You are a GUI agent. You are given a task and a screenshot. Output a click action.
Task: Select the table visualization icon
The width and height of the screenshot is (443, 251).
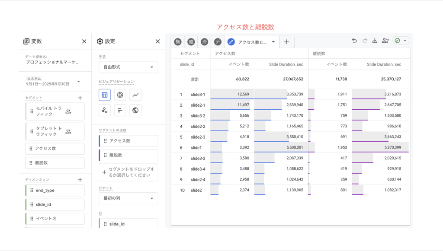tap(105, 95)
